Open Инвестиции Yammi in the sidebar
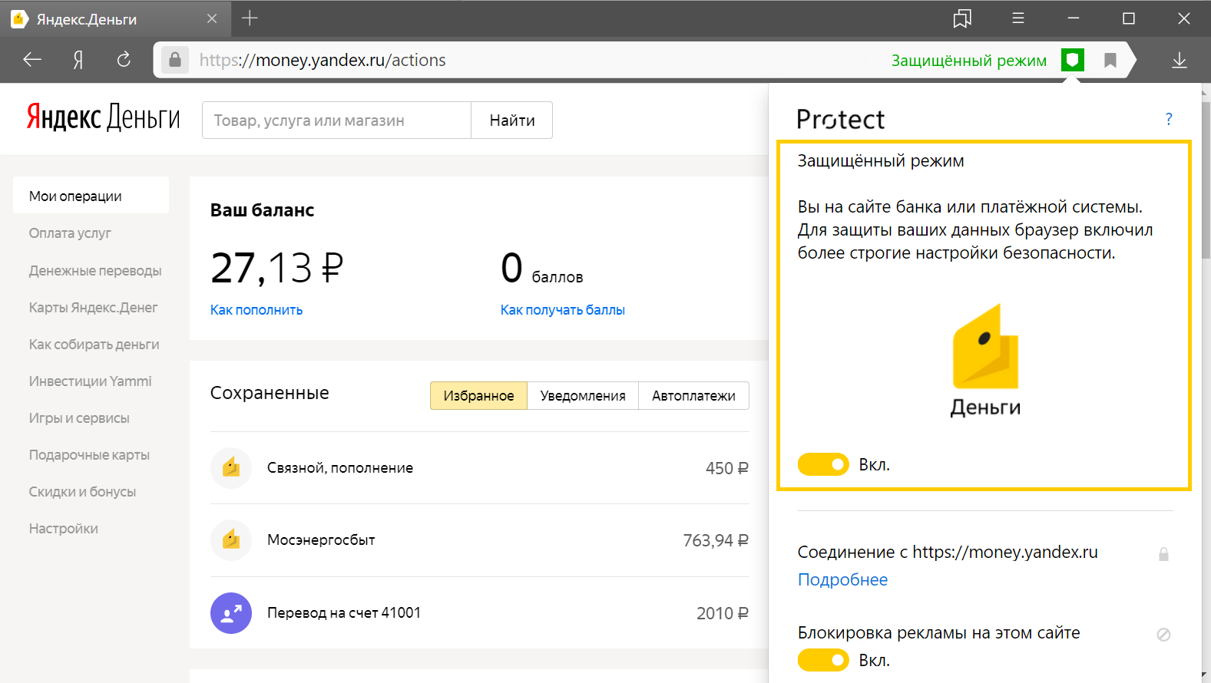The height and width of the screenshot is (683, 1211). (x=91, y=381)
